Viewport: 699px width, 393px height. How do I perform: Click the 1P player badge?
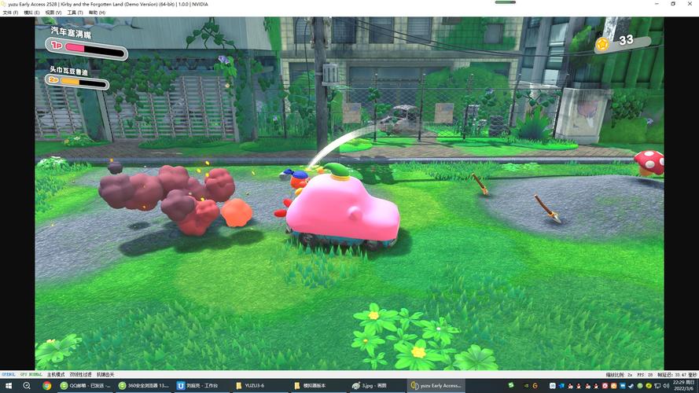pos(57,46)
